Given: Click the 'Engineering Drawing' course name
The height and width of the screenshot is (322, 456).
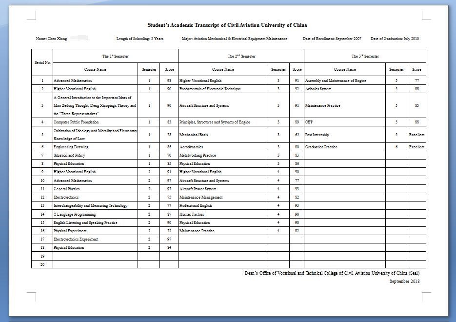Looking at the screenshot, I should pyautogui.click(x=71, y=147).
